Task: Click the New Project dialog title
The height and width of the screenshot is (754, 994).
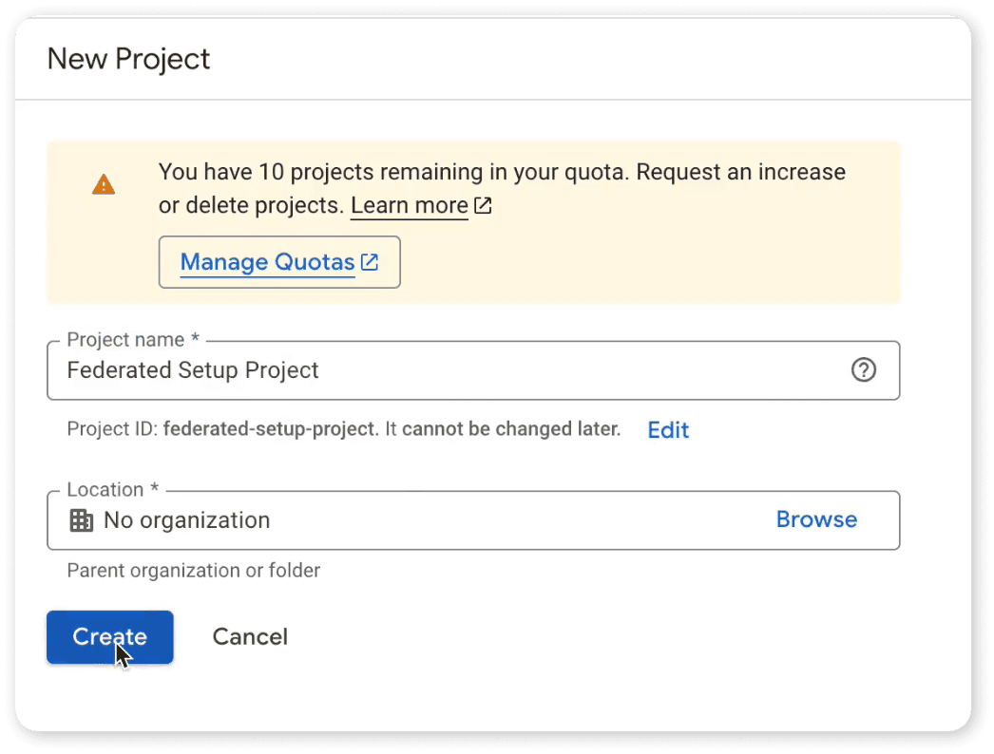Action: (128, 59)
